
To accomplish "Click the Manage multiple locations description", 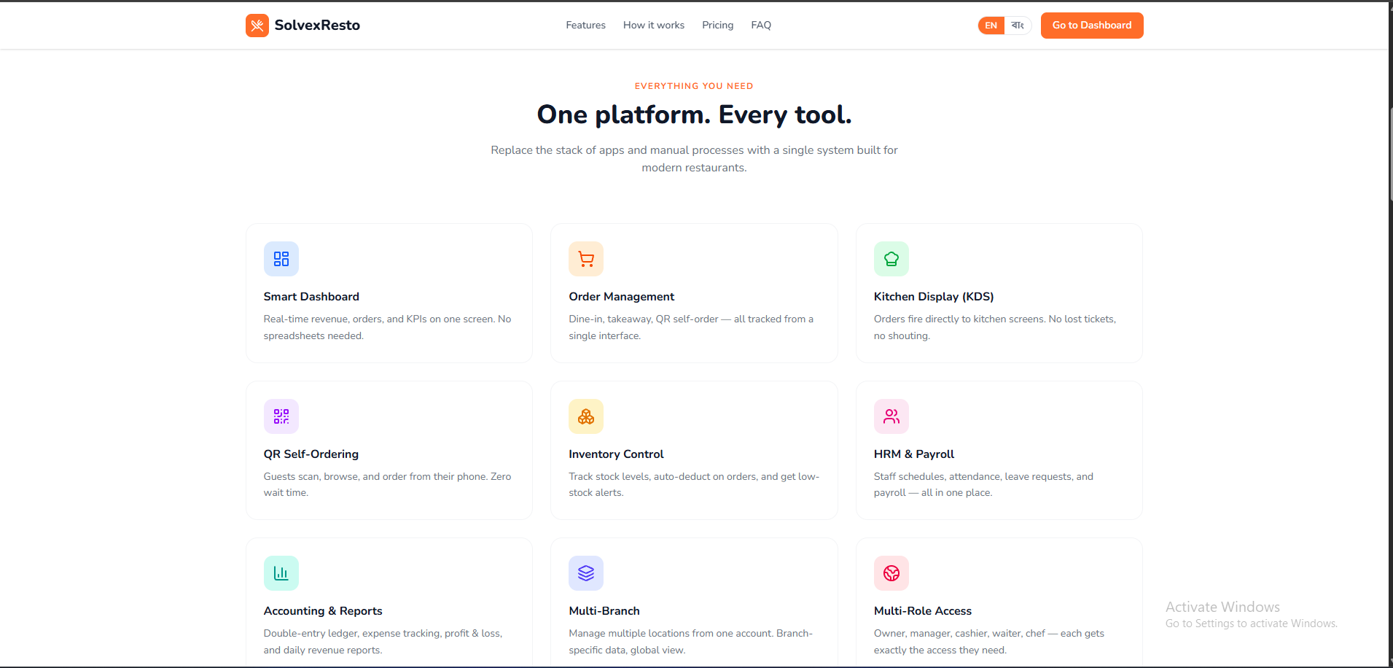I will point(690,642).
